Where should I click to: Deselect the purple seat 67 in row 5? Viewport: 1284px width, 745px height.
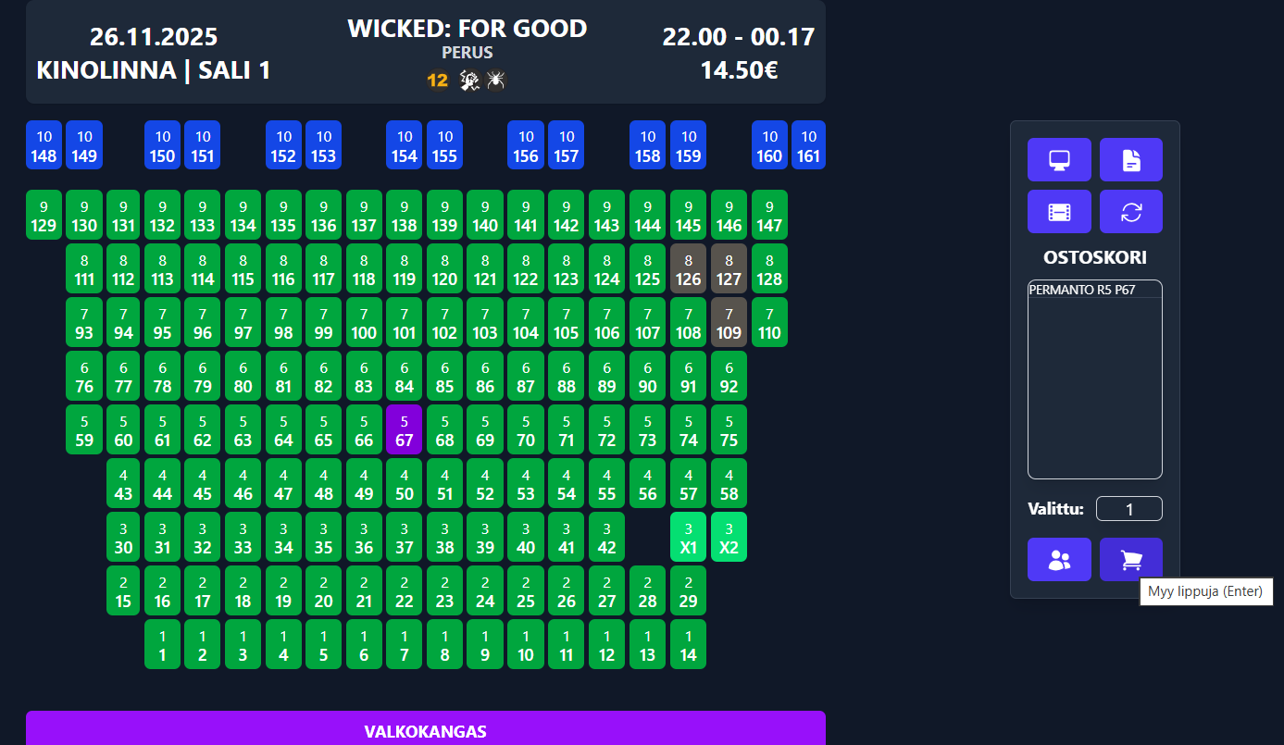click(404, 429)
